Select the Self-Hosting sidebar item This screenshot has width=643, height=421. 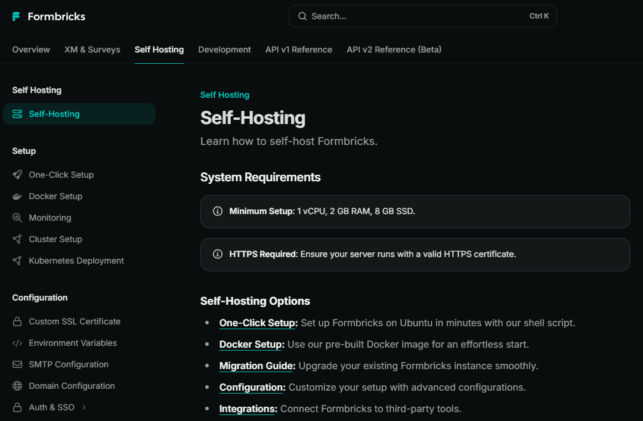click(x=54, y=114)
